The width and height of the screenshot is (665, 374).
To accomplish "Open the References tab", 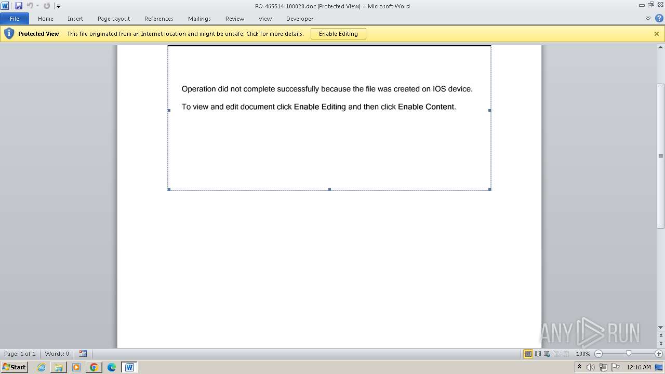I will tap(159, 19).
